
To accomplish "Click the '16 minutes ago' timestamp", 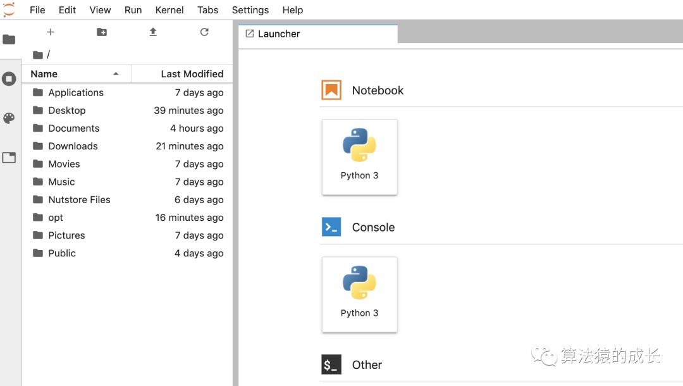I will tap(190, 218).
